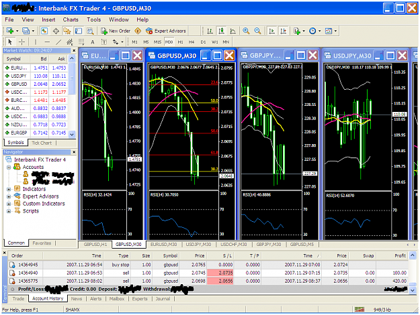The image size is (420, 315).
Task: Switch timeframe to D1
Action: pos(203,42)
